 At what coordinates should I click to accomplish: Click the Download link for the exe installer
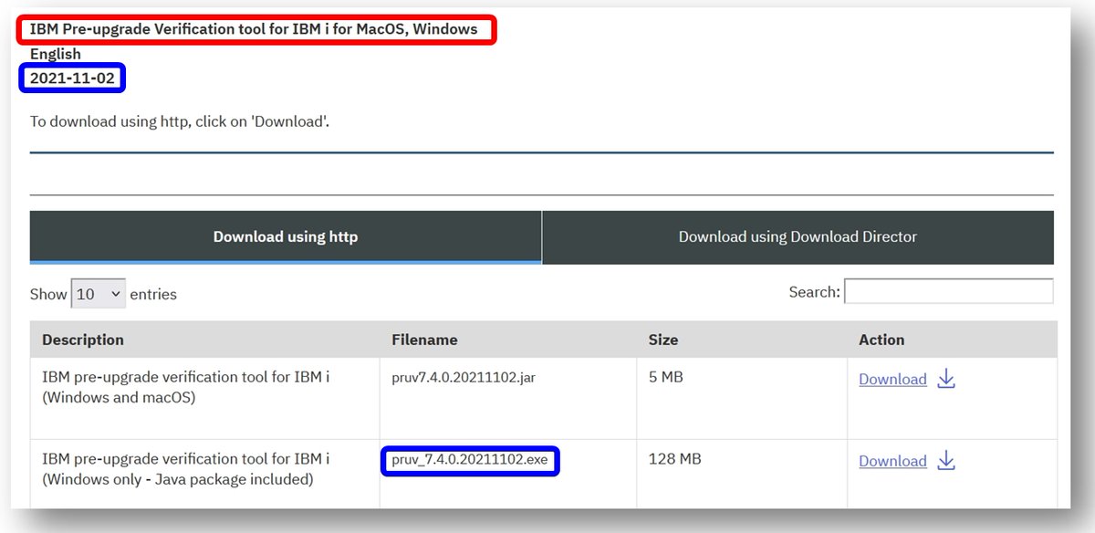[892, 461]
